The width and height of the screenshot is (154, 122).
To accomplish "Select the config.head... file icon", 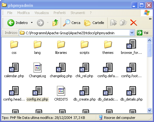I will [14, 91].
